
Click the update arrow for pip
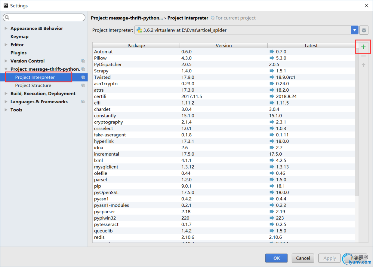(x=272, y=186)
